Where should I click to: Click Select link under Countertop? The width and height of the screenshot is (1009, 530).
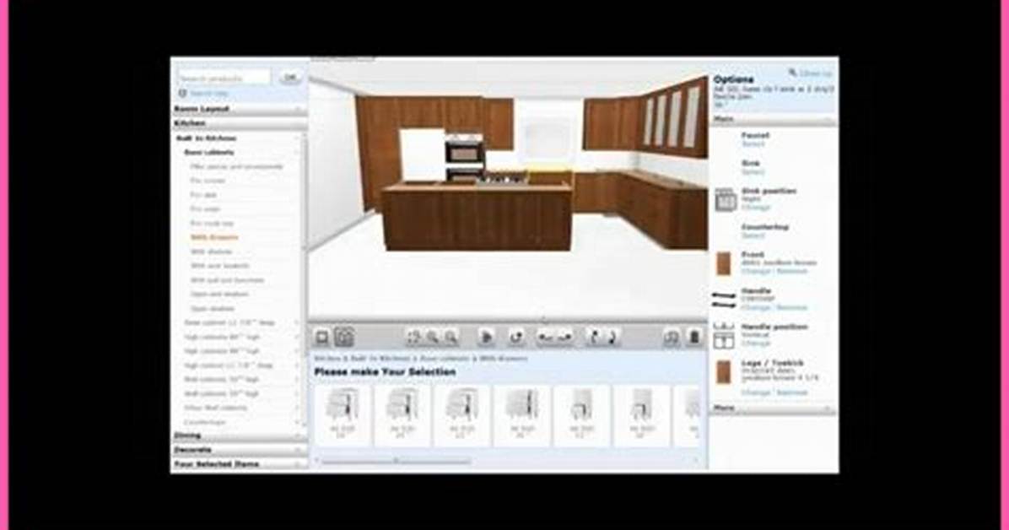click(753, 235)
